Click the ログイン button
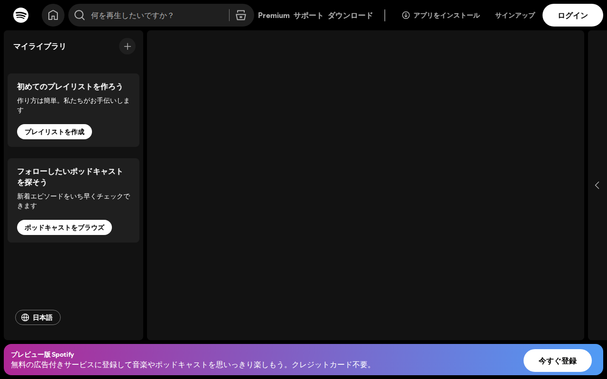Screen dimensions: 607x379 coord(573,15)
